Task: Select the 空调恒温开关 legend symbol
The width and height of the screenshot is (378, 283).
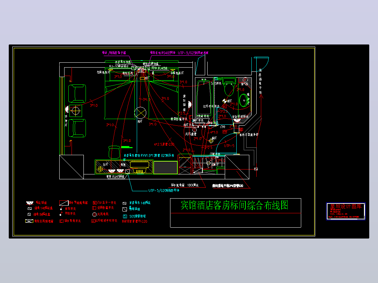Action: 94,208
